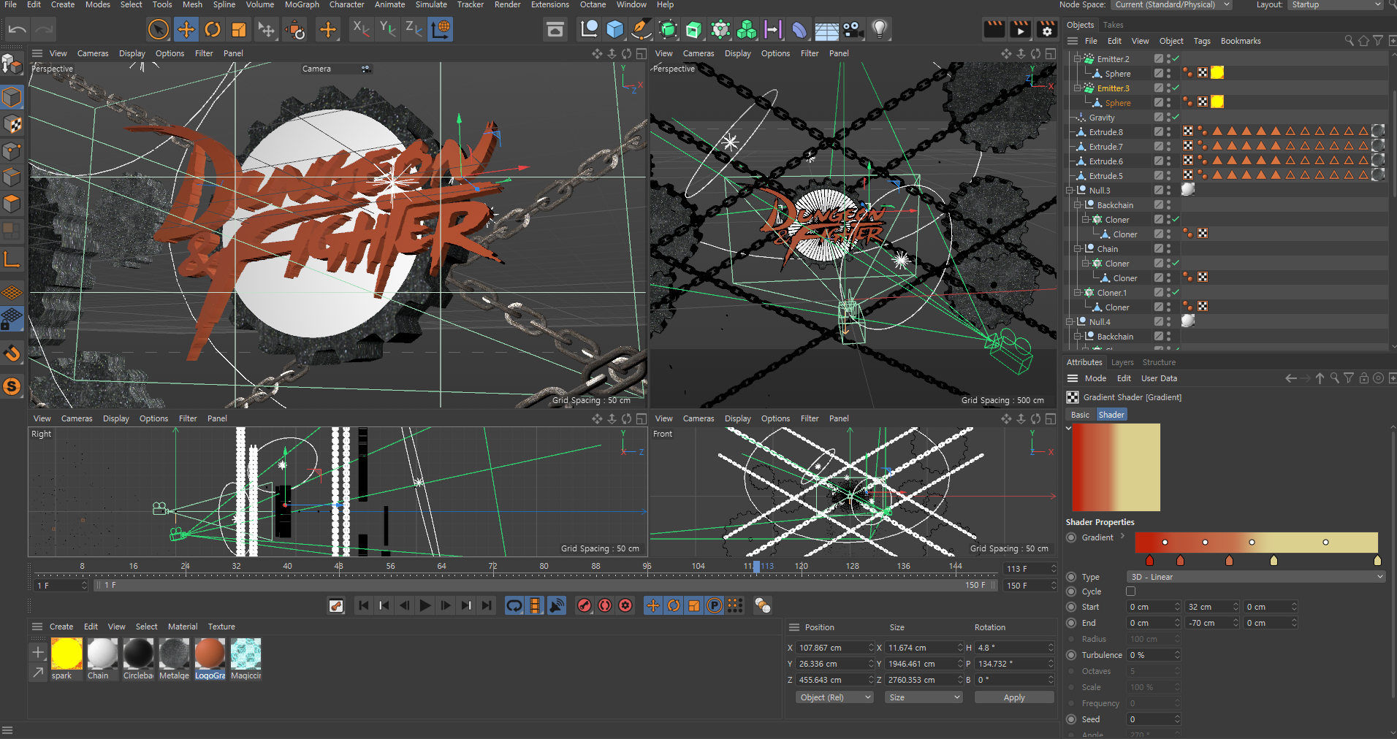This screenshot has height=739, width=1397.
Task: Click the leftmost red gradient color knot
Action: point(1149,560)
